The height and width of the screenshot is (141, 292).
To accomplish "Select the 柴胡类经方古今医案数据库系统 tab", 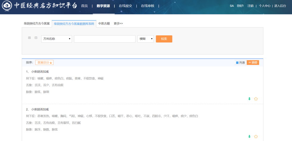I will (74, 24).
